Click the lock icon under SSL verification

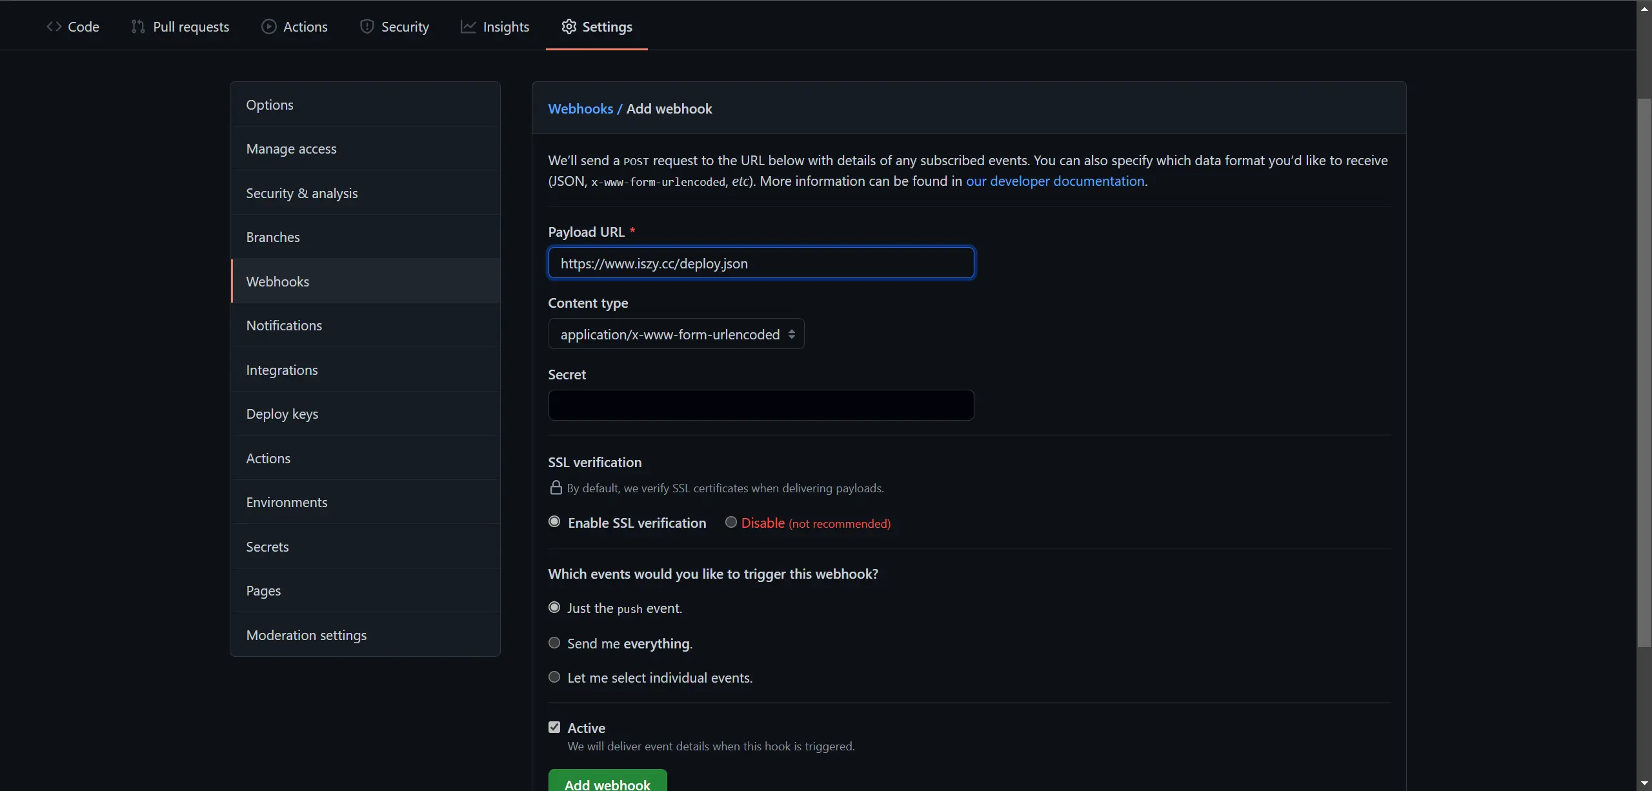pos(555,488)
